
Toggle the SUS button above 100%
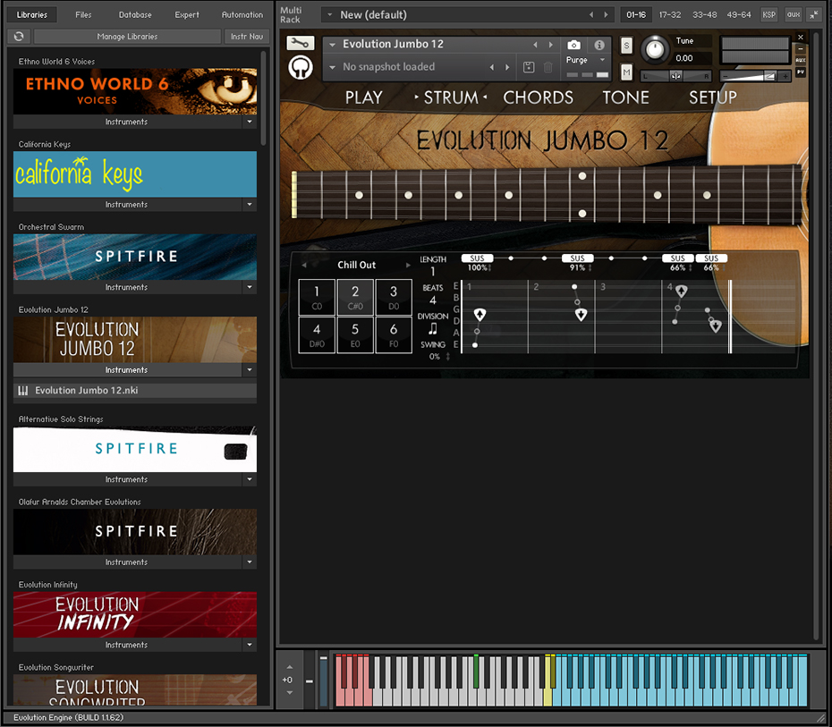(477, 258)
